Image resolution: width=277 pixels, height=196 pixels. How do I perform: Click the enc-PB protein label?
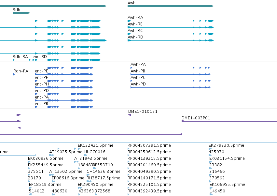(42, 104)
